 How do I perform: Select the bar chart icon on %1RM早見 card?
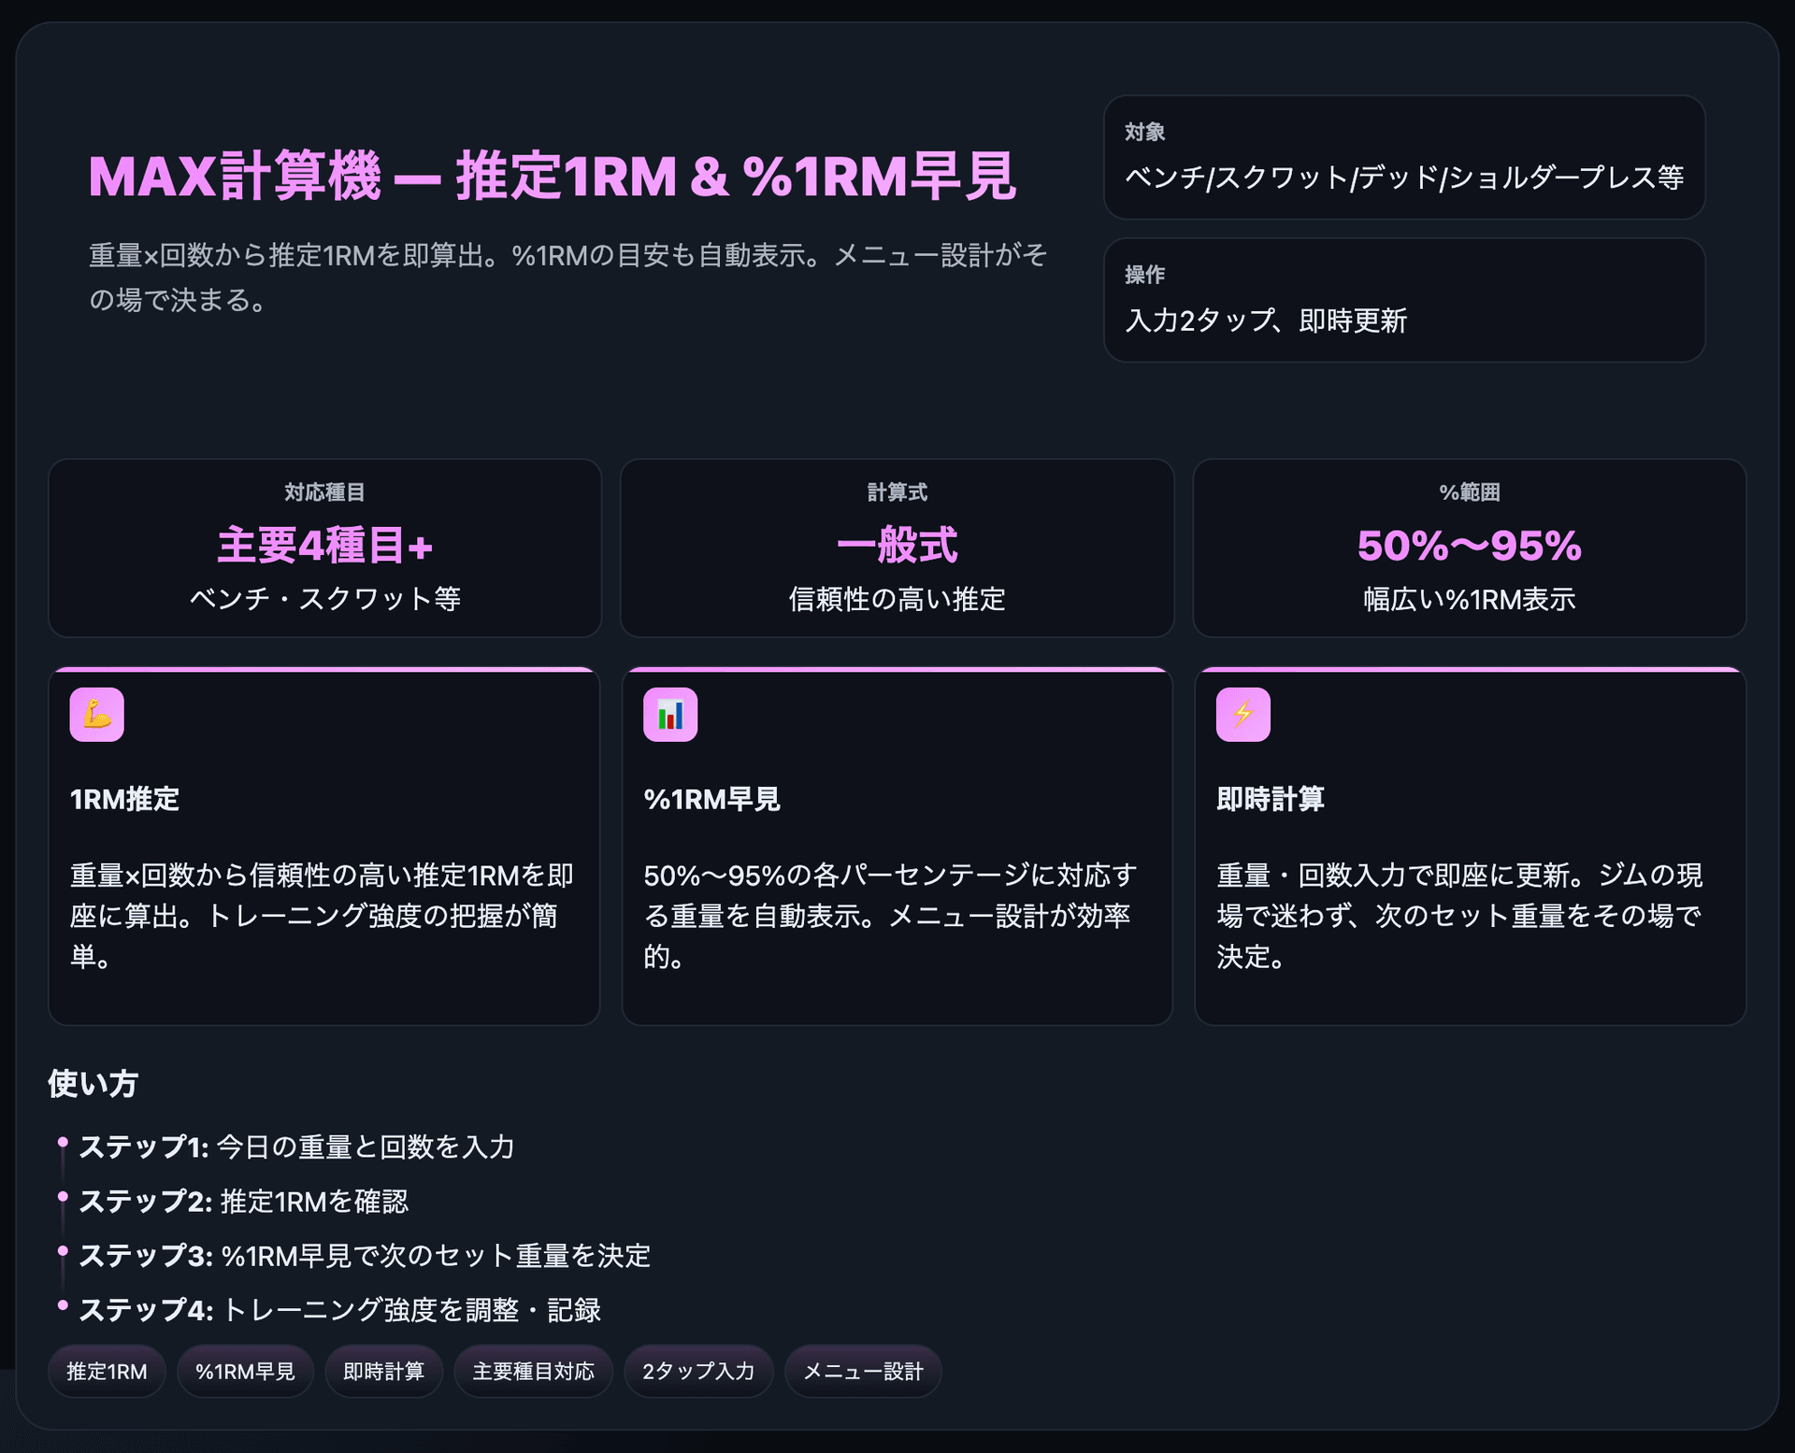[670, 714]
